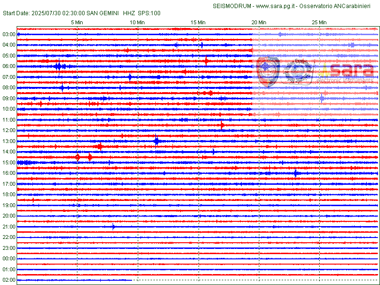
Task: Click the 12:00 time label
Action: click(x=9, y=130)
